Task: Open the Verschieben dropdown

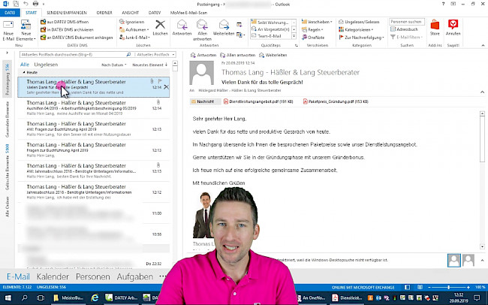Action: [x=317, y=22]
